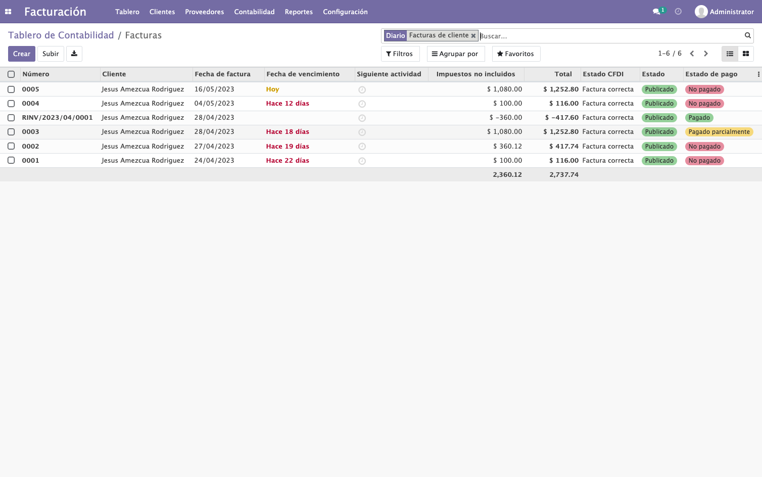The width and height of the screenshot is (762, 477).
Task: Go to next page of records
Action: click(x=706, y=54)
